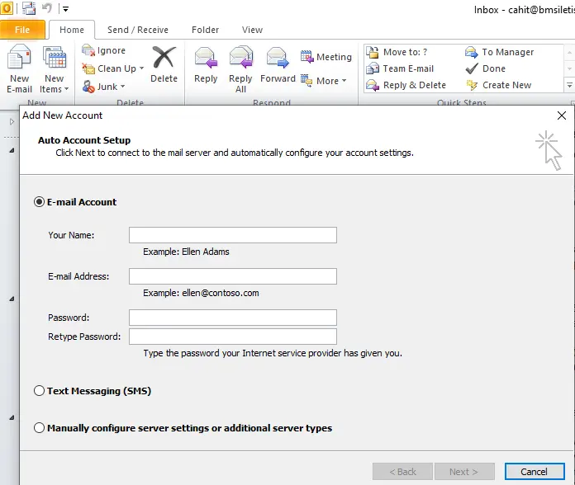The width and height of the screenshot is (575, 485).
Task: Click the Send/Receive All Folders quick access icon
Action: tap(29, 7)
